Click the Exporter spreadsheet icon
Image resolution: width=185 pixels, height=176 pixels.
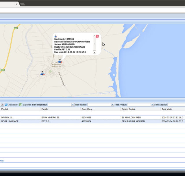point(21,105)
